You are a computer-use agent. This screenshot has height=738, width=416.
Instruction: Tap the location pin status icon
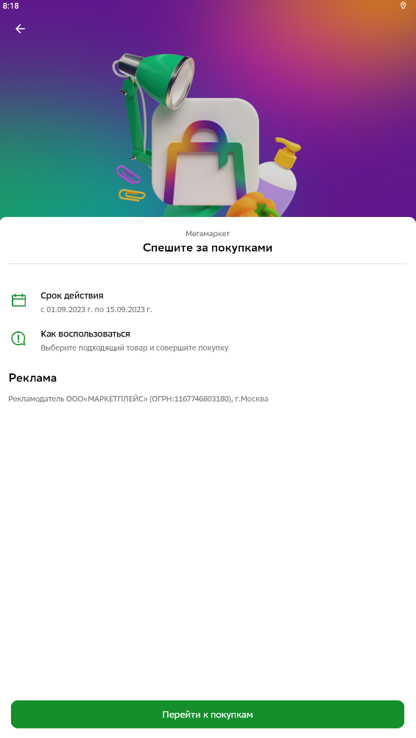pyautogui.click(x=403, y=6)
